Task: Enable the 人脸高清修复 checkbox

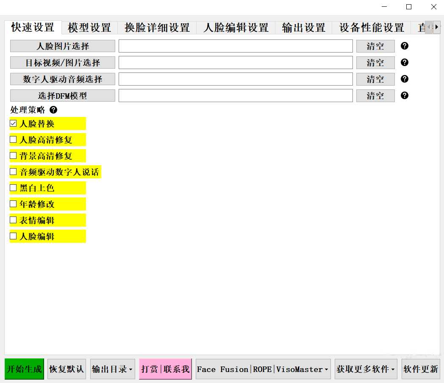Action: point(13,139)
